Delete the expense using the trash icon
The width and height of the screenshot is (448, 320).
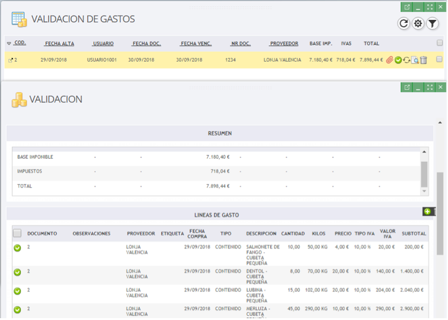424,60
